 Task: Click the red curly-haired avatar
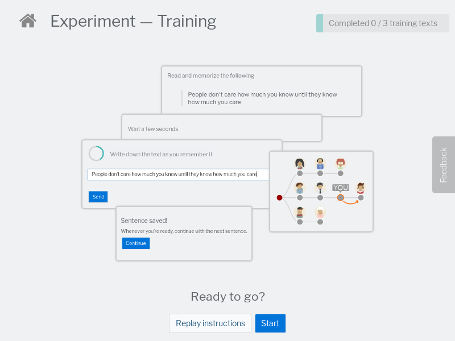click(x=340, y=164)
